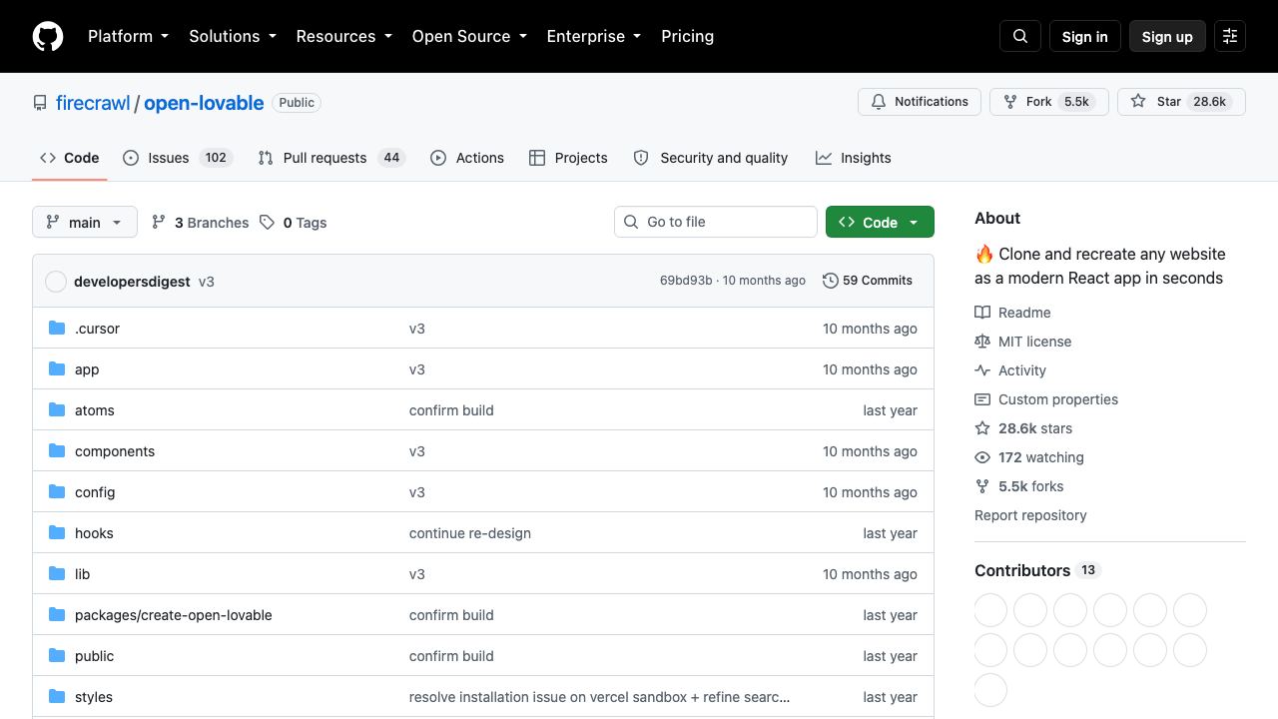
Task: Expand the Resources menu
Action: click(344, 36)
